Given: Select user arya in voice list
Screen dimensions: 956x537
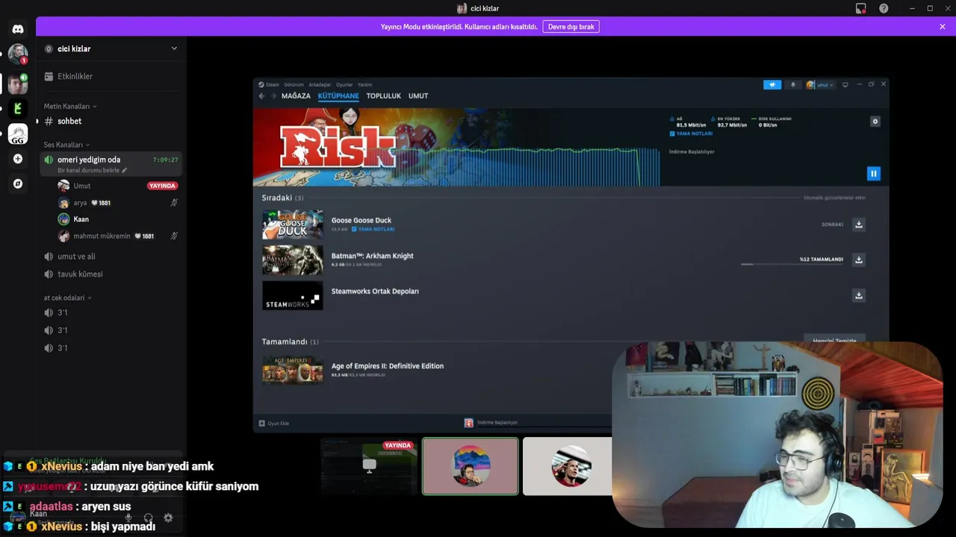Looking at the screenshot, I should coord(80,203).
